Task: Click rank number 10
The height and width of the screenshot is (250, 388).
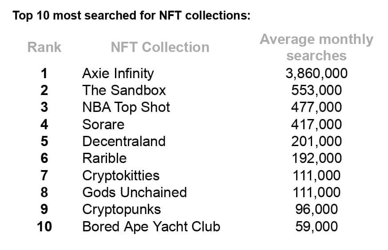Action: click(x=44, y=226)
